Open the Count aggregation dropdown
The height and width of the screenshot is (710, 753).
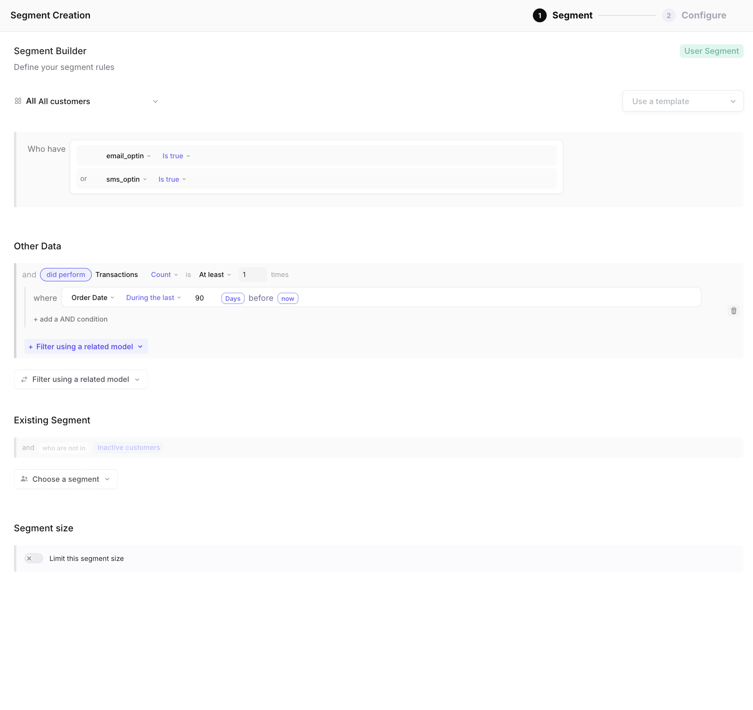point(164,275)
